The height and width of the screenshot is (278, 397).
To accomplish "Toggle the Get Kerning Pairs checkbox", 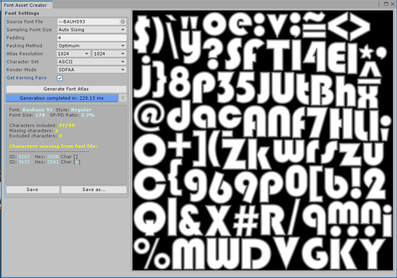I will [x=59, y=78].
